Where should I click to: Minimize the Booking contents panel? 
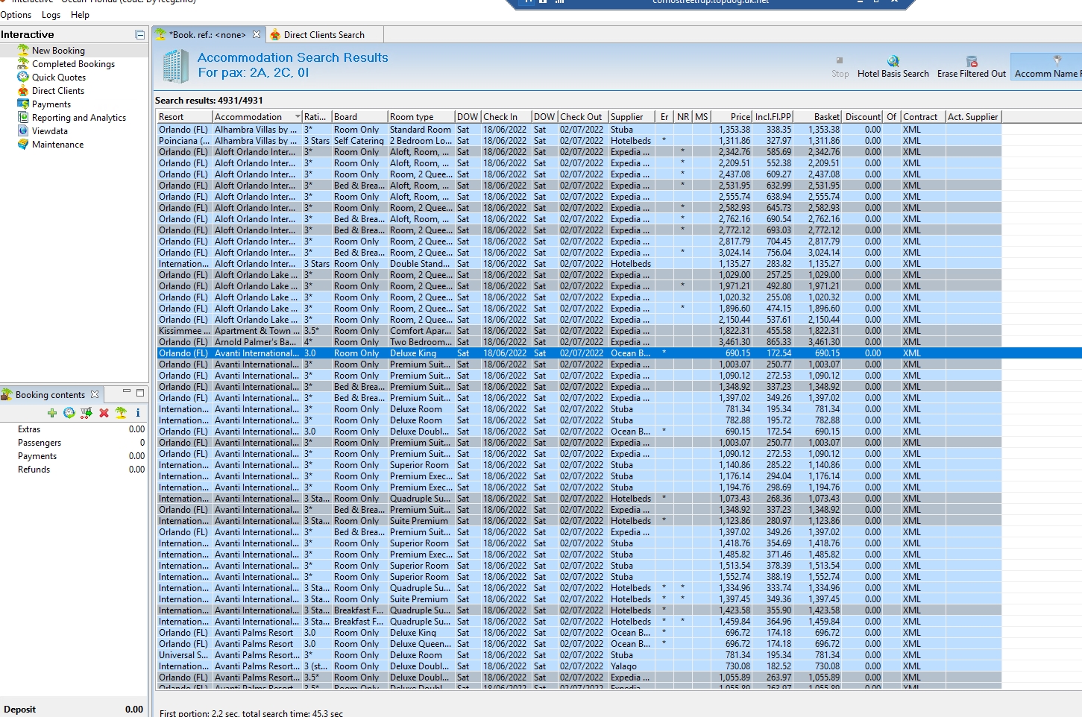127,392
